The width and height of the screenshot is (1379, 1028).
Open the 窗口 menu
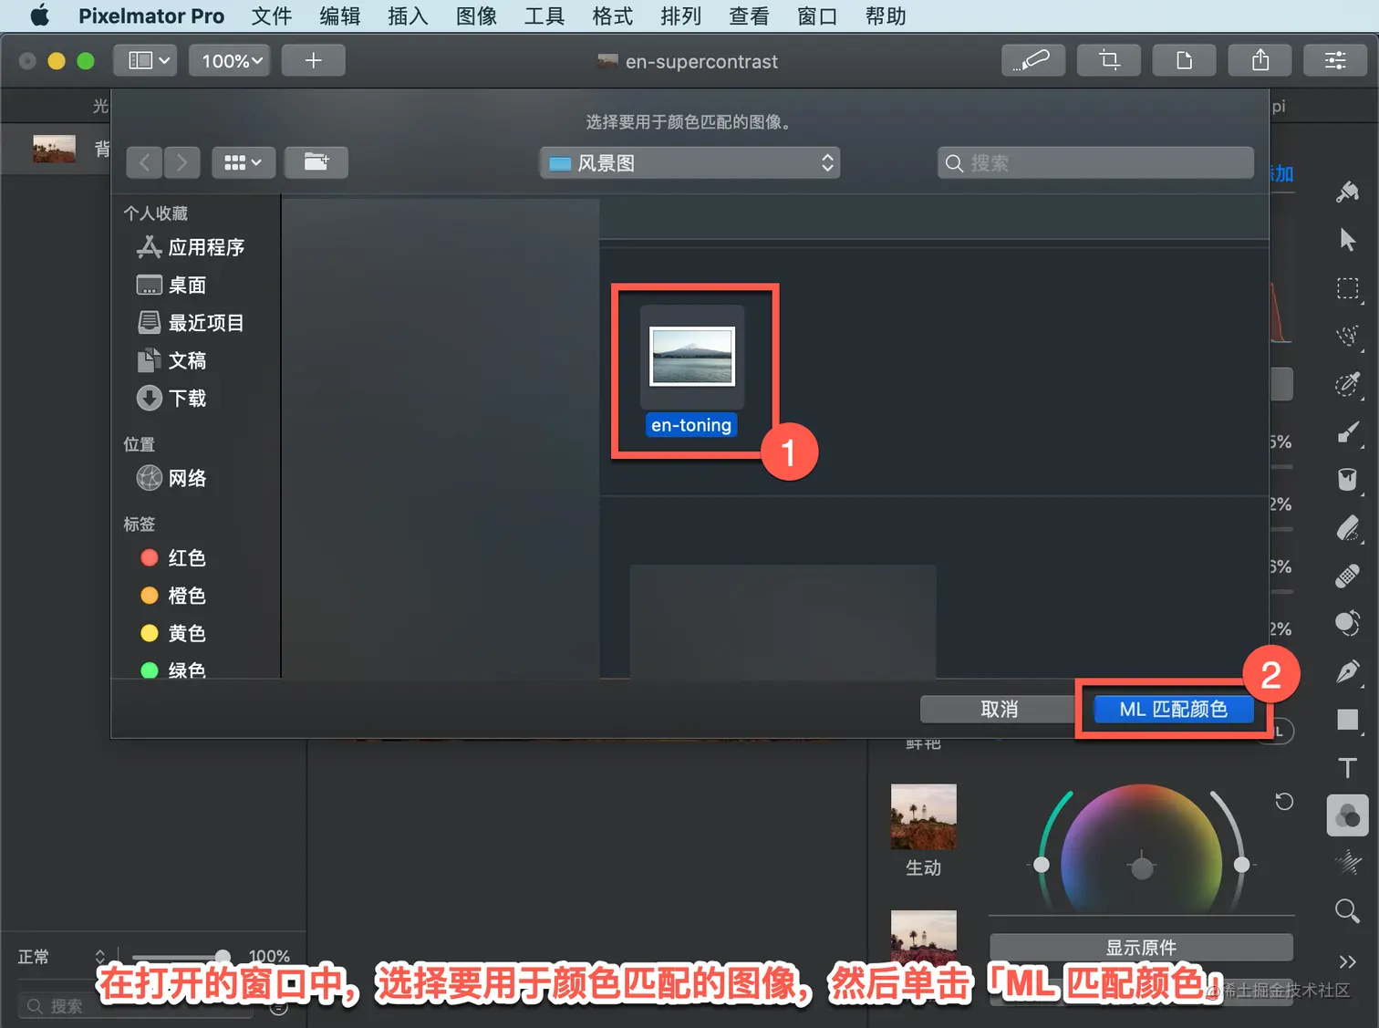click(817, 16)
